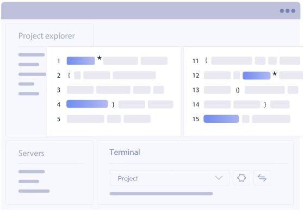Select the Servers panel title
303x213 pixels.
pos(32,153)
